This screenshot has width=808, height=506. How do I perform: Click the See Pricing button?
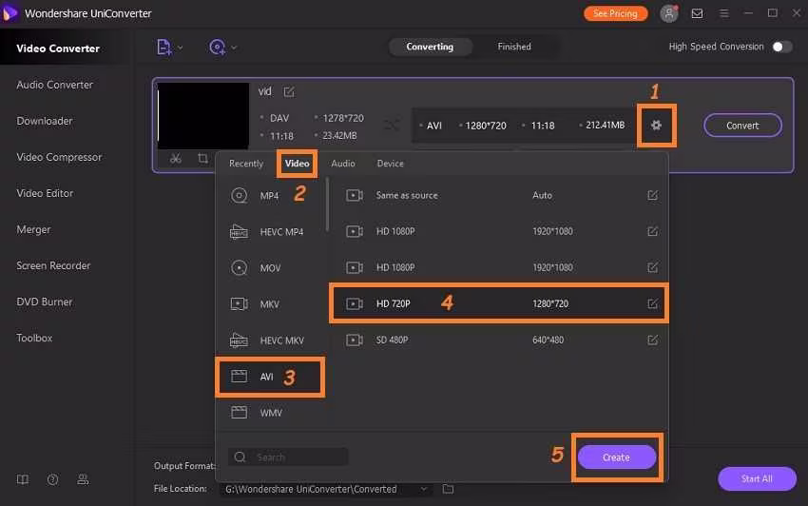coord(615,13)
